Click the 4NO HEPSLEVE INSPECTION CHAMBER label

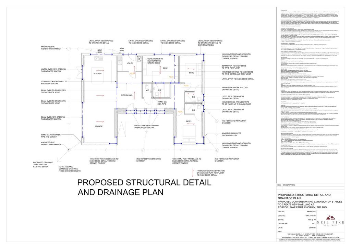tap(51, 143)
